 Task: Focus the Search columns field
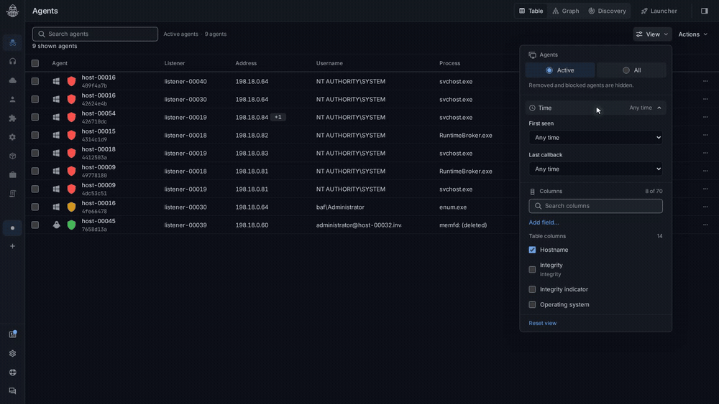[595, 206]
